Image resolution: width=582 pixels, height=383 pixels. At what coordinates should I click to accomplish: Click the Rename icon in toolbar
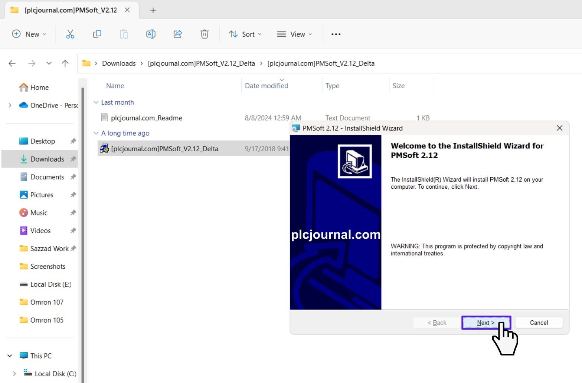coord(151,34)
